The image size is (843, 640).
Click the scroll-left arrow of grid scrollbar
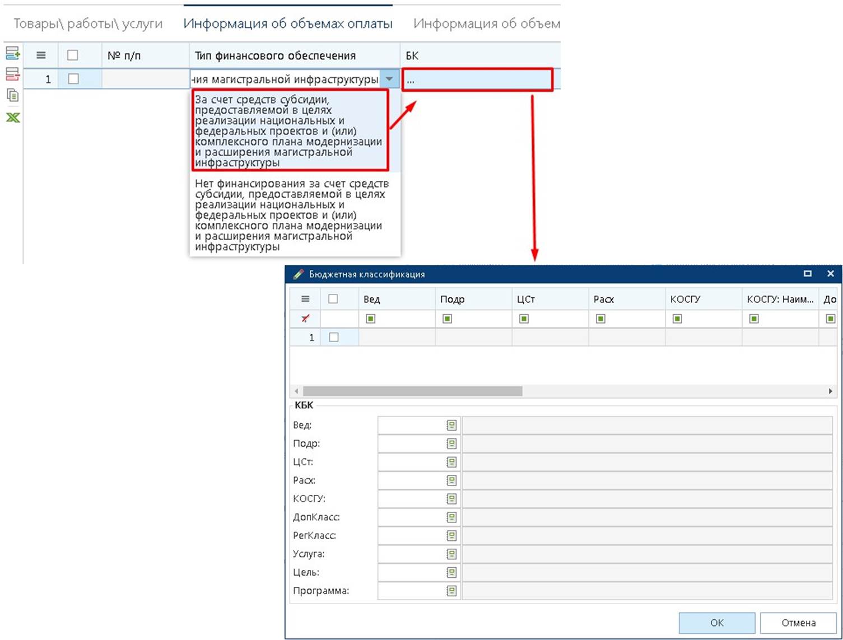[x=297, y=391]
